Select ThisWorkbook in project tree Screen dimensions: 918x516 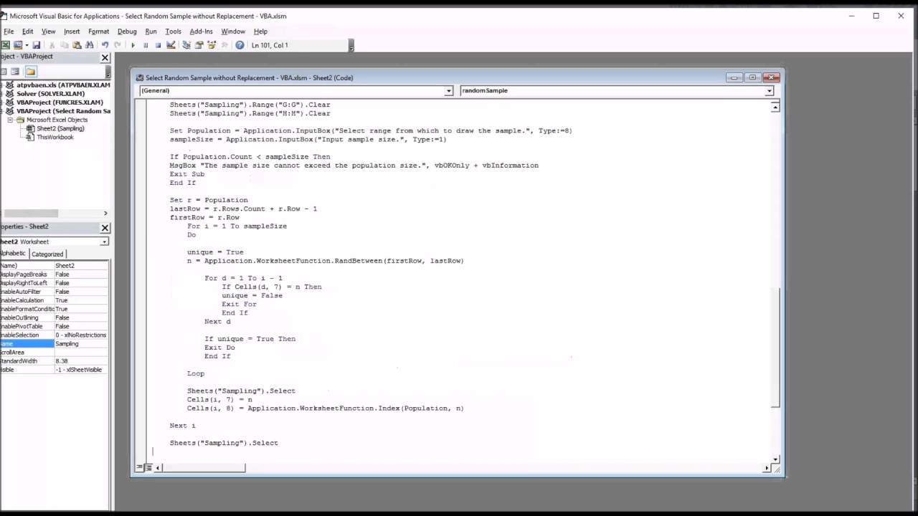click(x=55, y=138)
